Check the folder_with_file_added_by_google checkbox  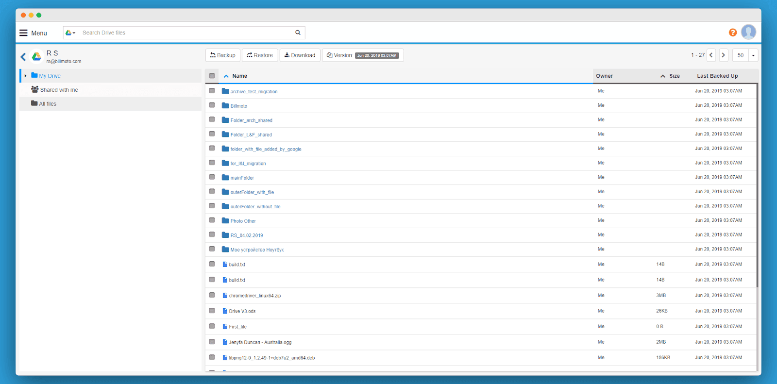(212, 148)
